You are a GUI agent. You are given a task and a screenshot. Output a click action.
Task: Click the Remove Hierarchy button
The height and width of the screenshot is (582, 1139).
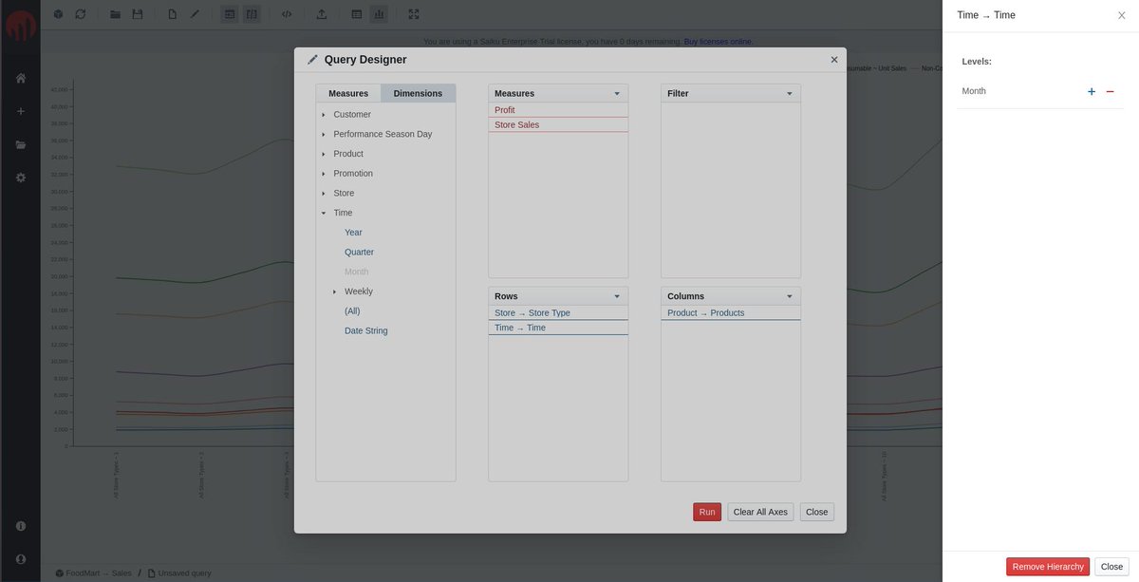(1048, 567)
